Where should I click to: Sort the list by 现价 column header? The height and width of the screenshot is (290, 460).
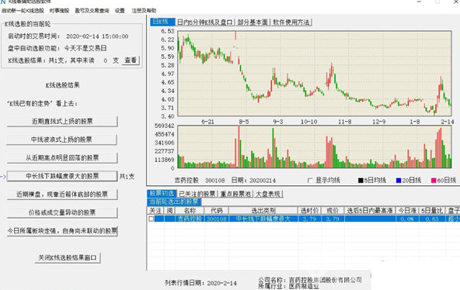[333, 210]
